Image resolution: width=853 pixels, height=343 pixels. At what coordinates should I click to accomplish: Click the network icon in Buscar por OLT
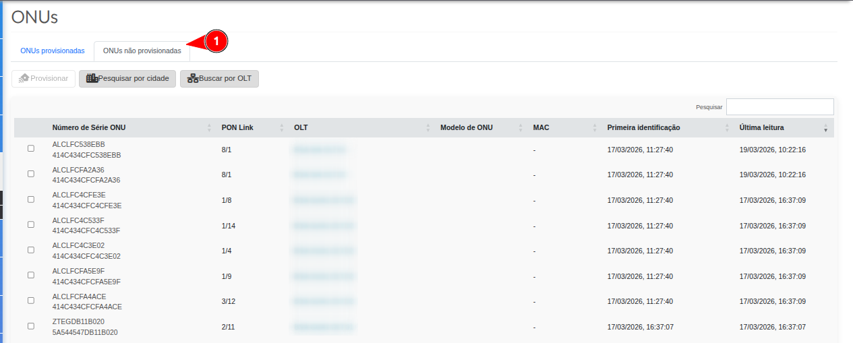193,79
